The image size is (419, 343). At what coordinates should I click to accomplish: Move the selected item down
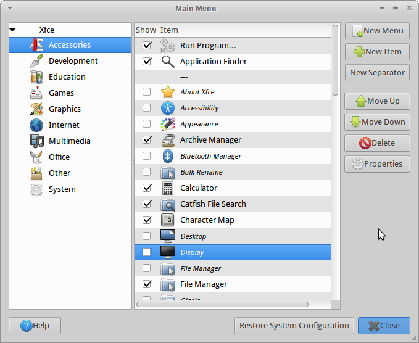point(377,122)
